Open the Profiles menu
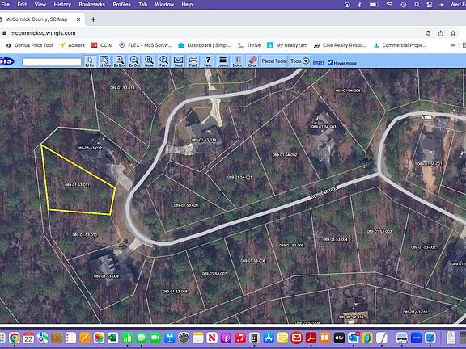The height and width of the screenshot is (349, 466). click(122, 5)
